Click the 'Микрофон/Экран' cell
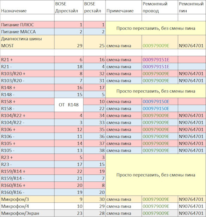206x217 pixels. pos(27,213)
